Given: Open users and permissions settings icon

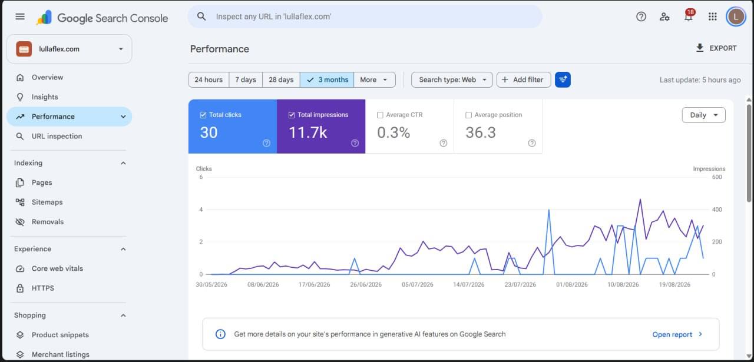Looking at the screenshot, I should point(665,16).
